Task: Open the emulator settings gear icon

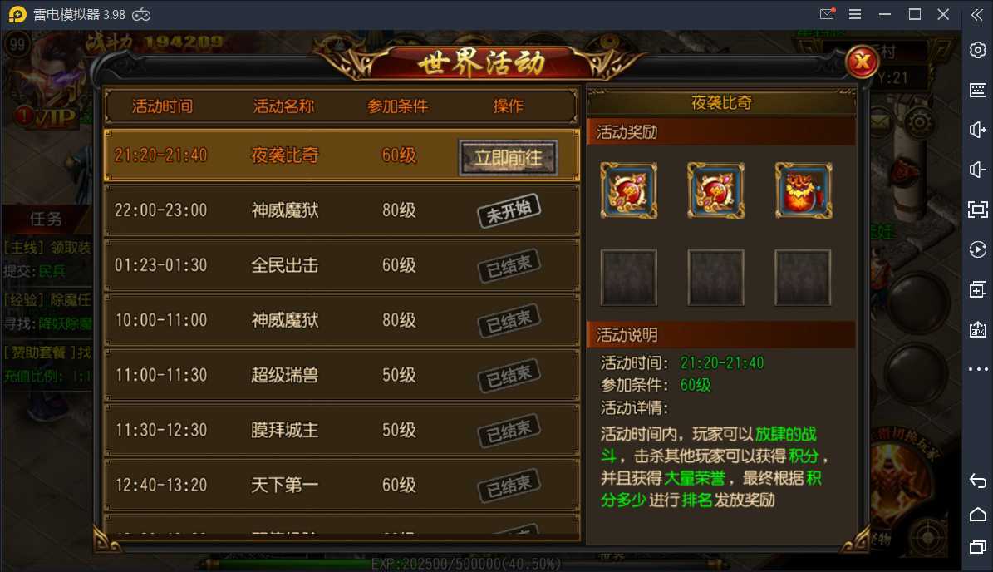Action: pyautogui.click(x=978, y=50)
